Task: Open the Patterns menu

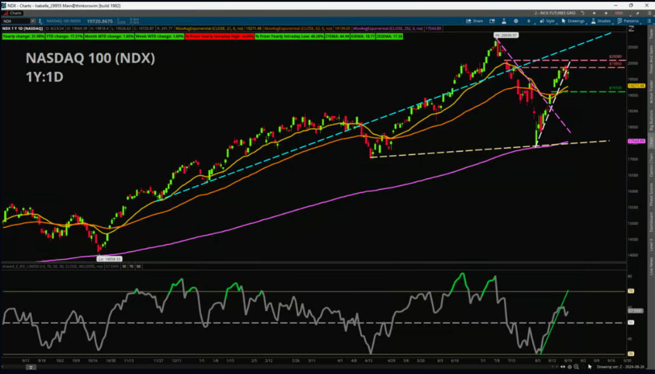Action: pyautogui.click(x=627, y=21)
